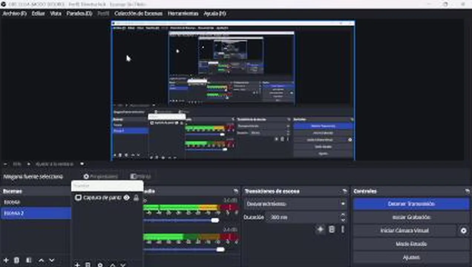This screenshot has height=267, width=472.
Task: Open the Ayuda menu
Action: pyautogui.click(x=214, y=13)
